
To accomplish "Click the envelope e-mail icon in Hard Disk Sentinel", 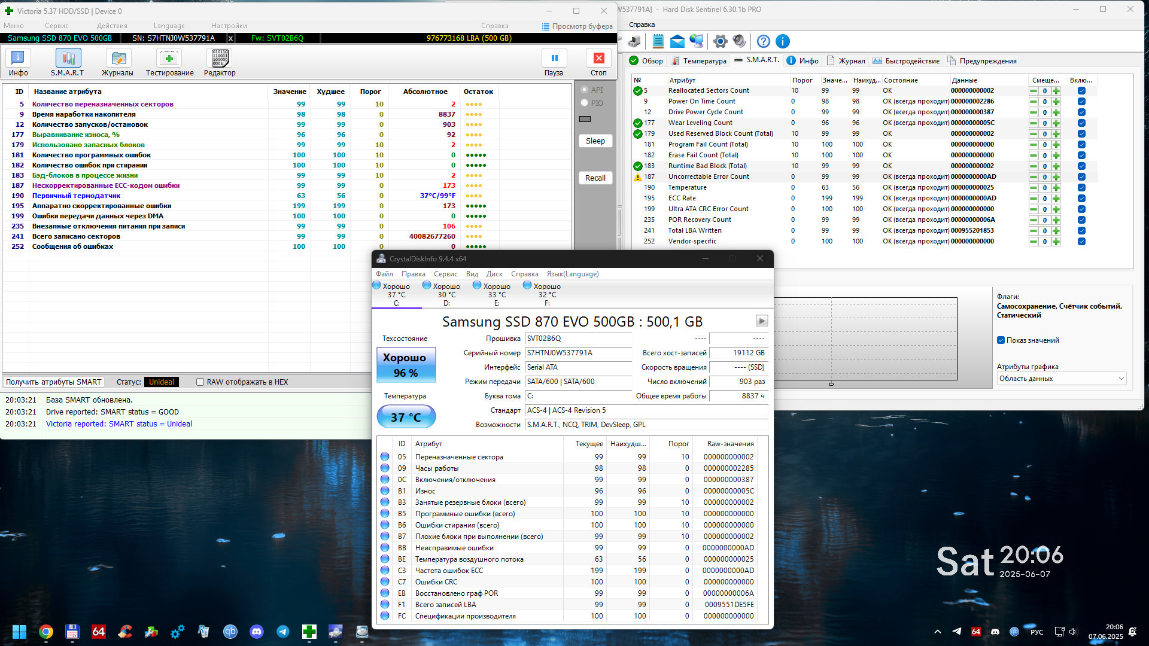I will pyautogui.click(x=677, y=41).
